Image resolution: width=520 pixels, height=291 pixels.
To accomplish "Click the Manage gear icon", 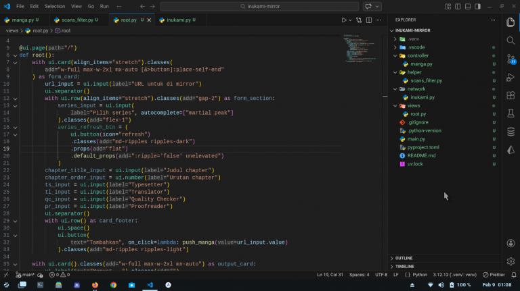I will tap(511, 261).
